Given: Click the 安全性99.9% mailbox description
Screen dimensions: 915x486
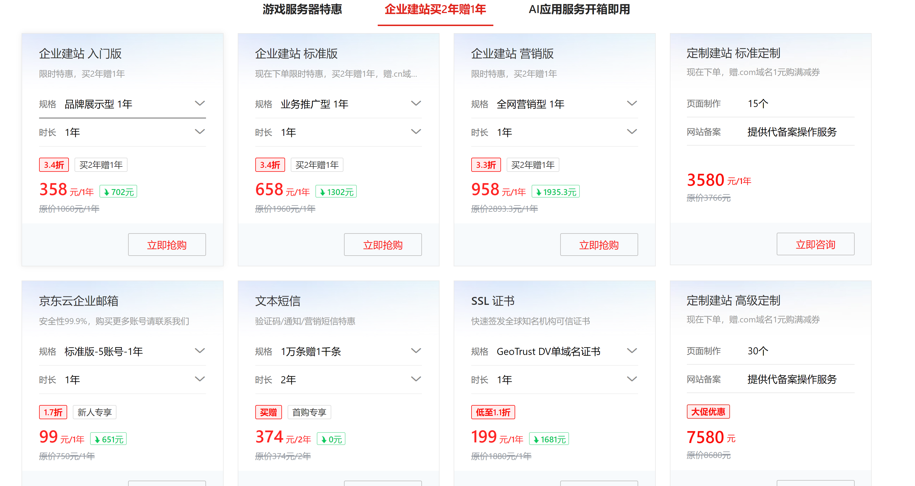Looking at the screenshot, I should pyautogui.click(x=114, y=321).
